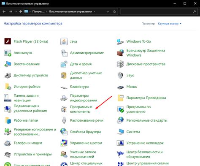Click the Телефон и модем icon
Viewport: 200px width, 166px height.
tap(8, 143)
